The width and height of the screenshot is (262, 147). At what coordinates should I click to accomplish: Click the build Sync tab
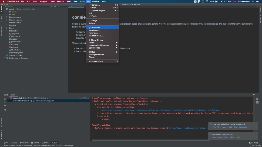click(13, 95)
